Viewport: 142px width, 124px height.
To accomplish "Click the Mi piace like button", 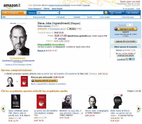I will [71, 29].
